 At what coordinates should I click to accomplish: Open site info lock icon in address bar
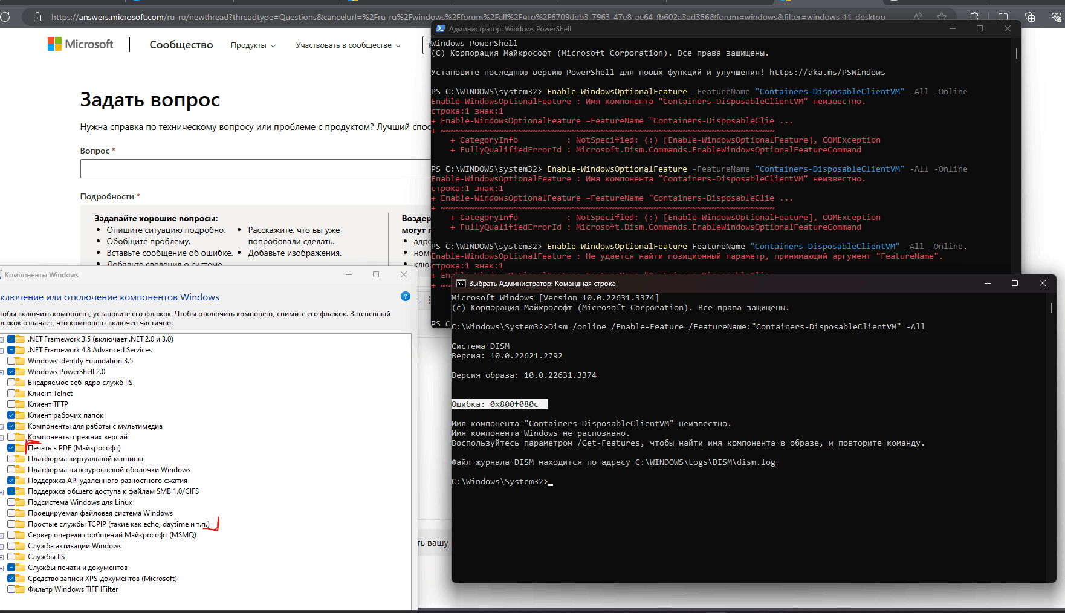pos(37,17)
